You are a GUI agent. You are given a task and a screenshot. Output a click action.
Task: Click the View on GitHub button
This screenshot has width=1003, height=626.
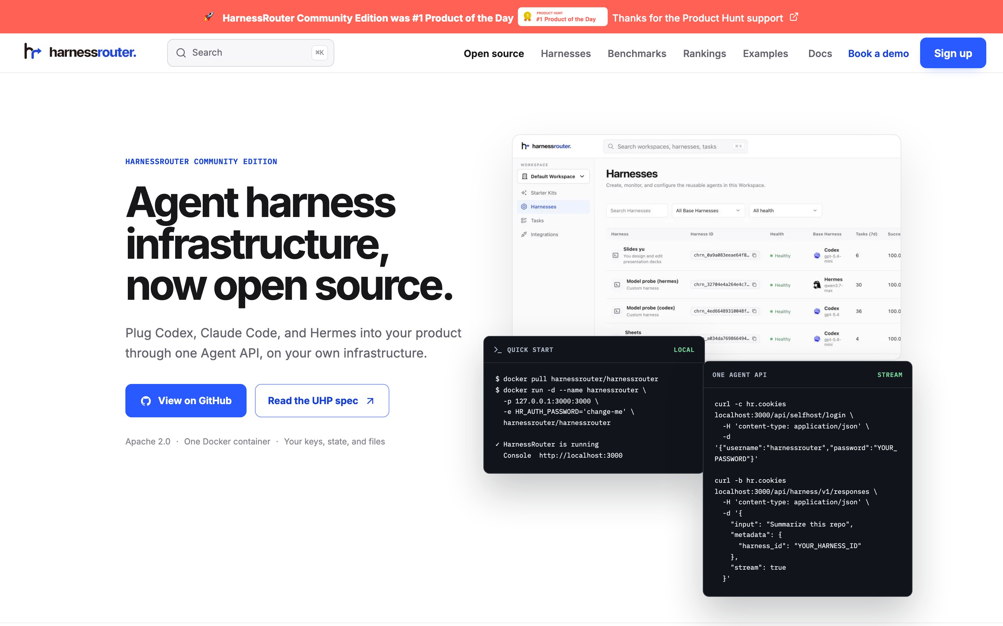(x=186, y=400)
